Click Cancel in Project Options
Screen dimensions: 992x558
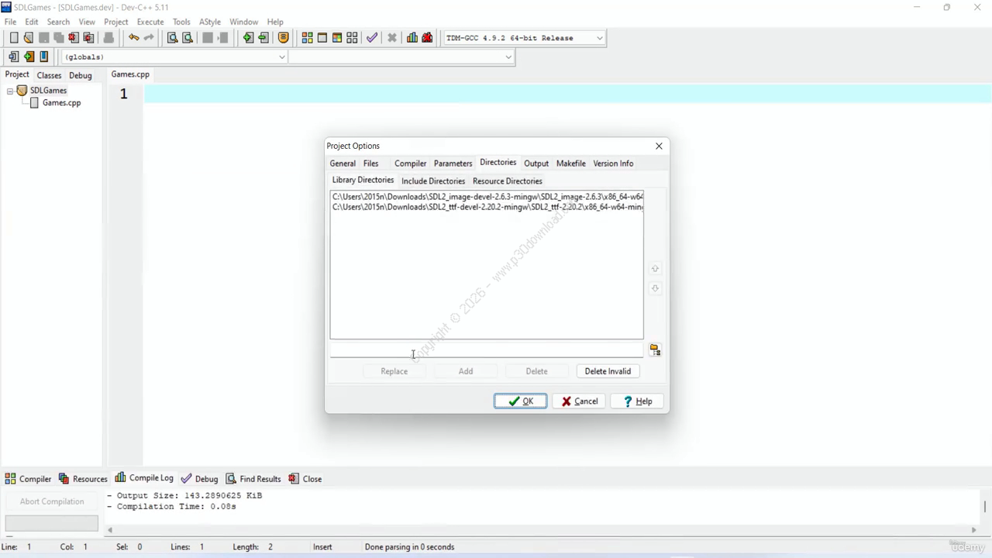pyautogui.click(x=580, y=401)
